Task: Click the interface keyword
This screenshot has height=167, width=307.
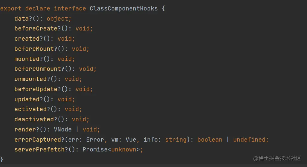Action: pyautogui.click(x=70, y=9)
